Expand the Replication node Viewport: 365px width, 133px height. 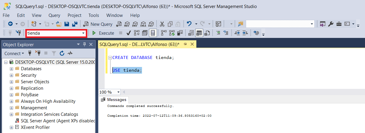pyautogui.click(x=12, y=88)
